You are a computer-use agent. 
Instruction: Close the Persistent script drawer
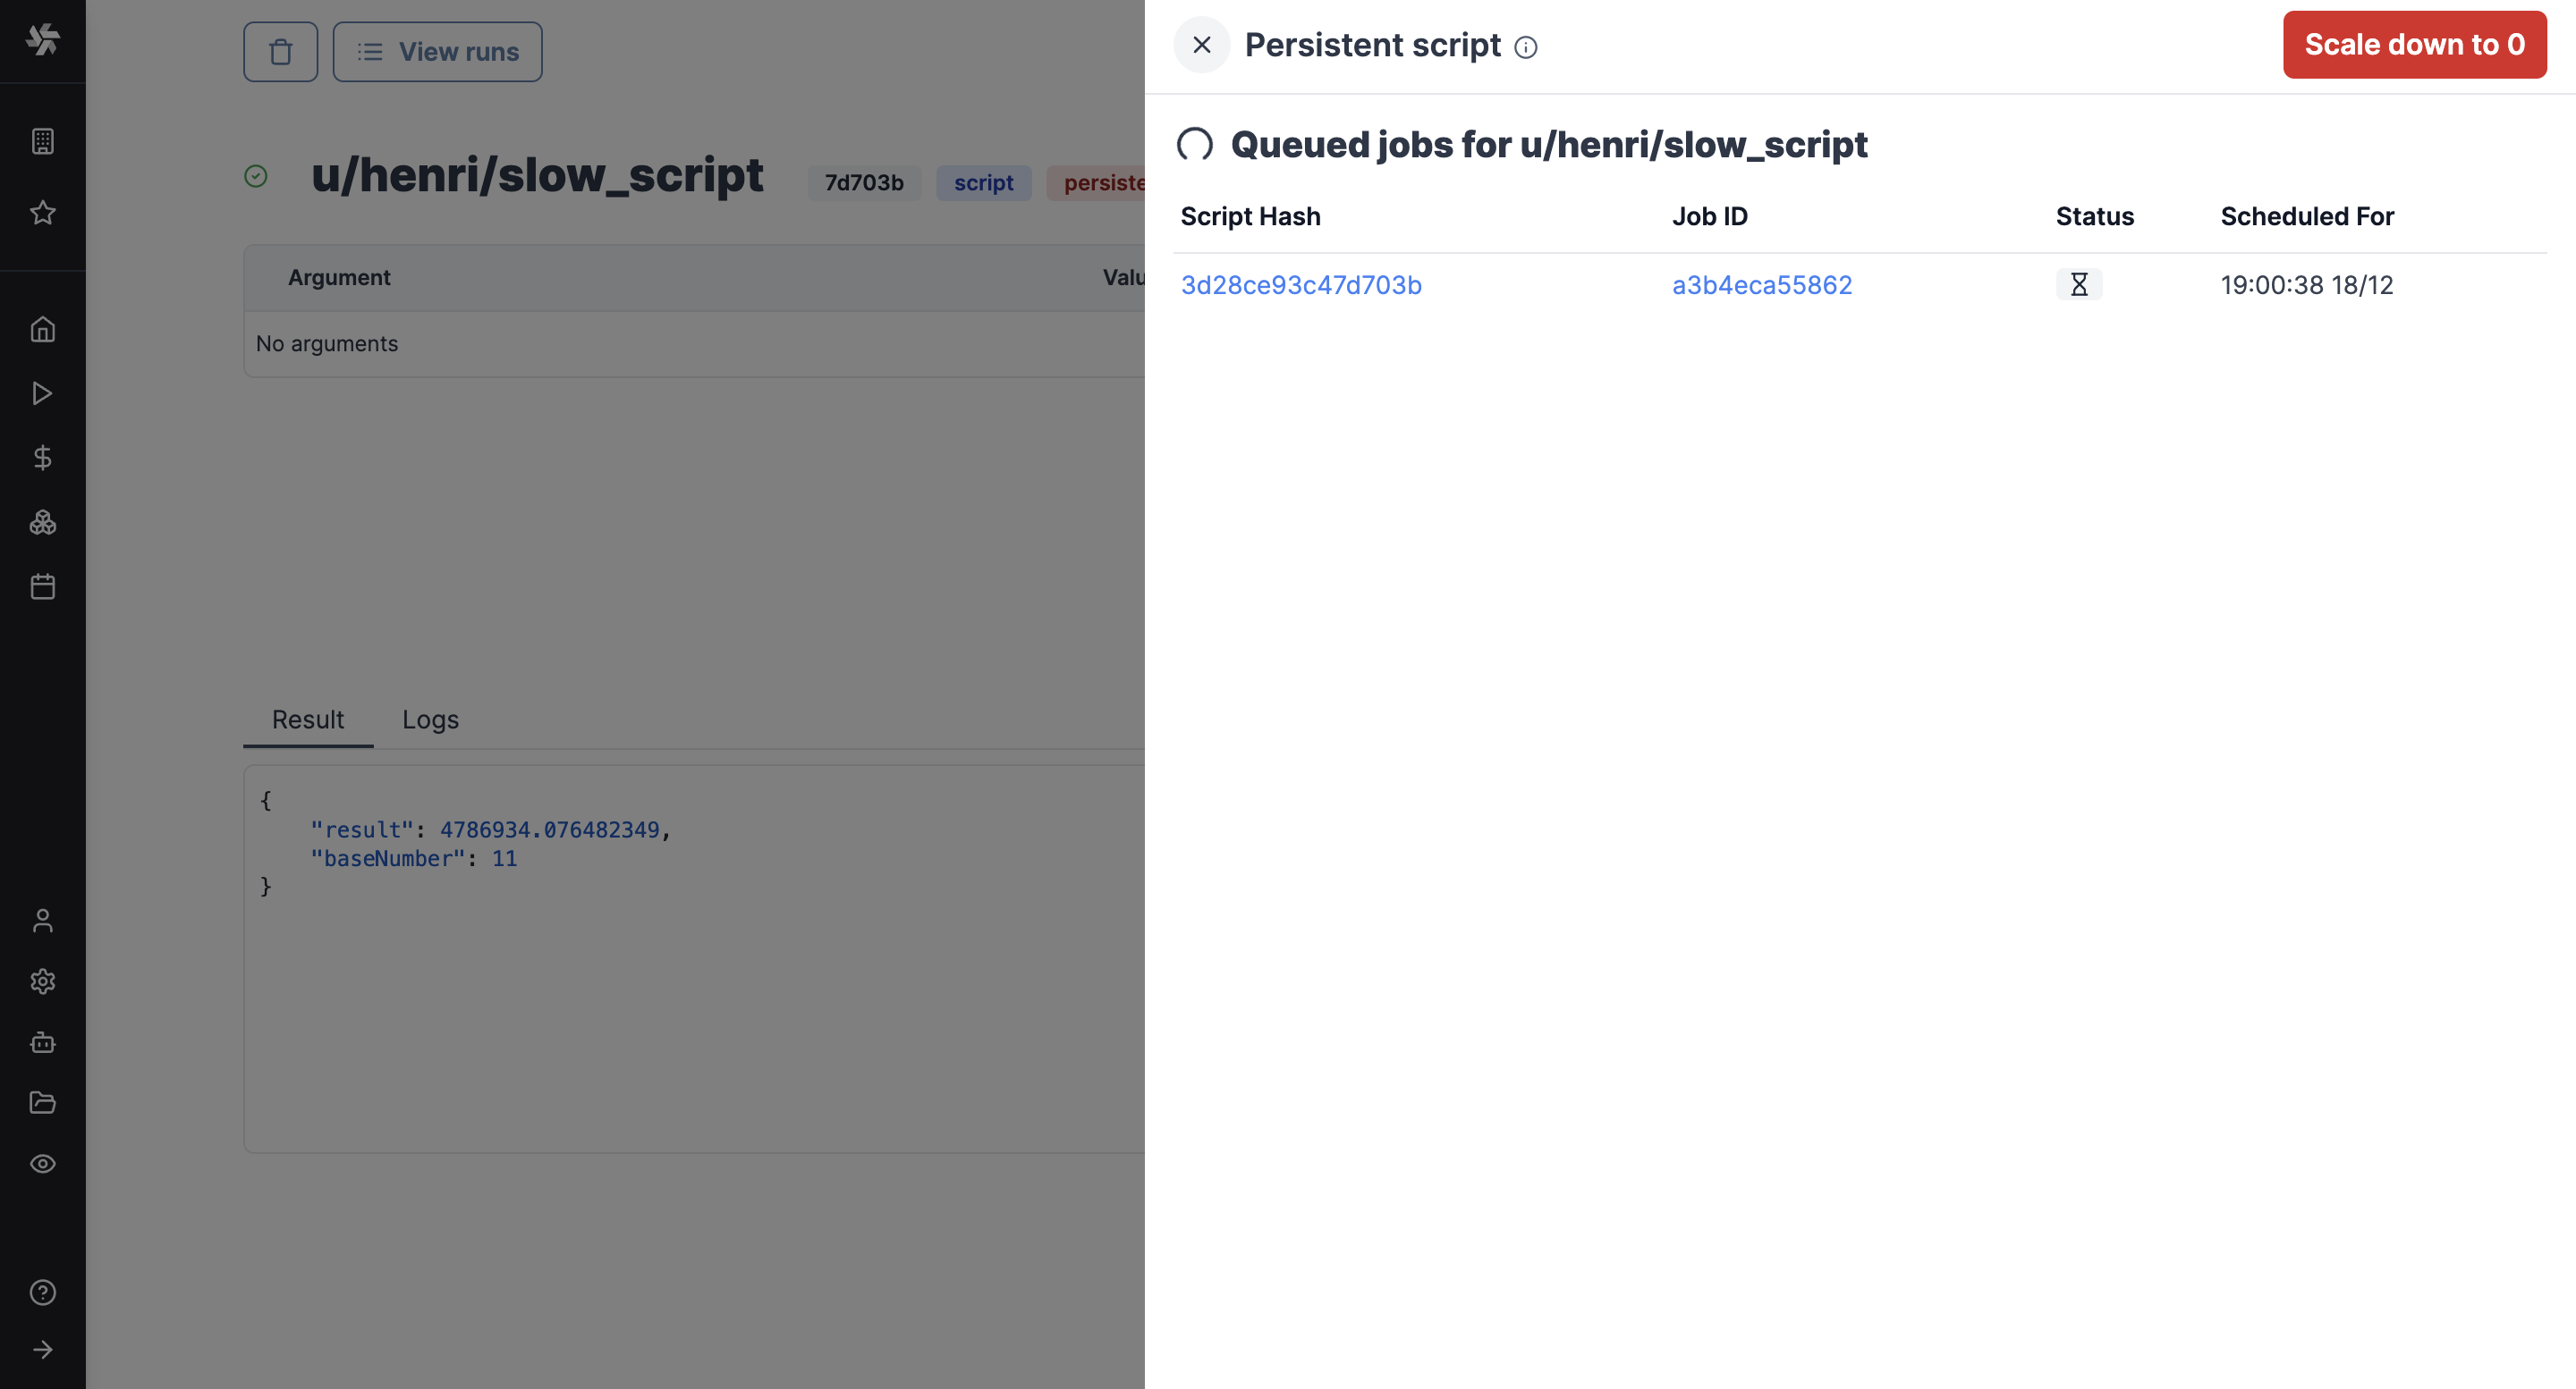point(1201,45)
